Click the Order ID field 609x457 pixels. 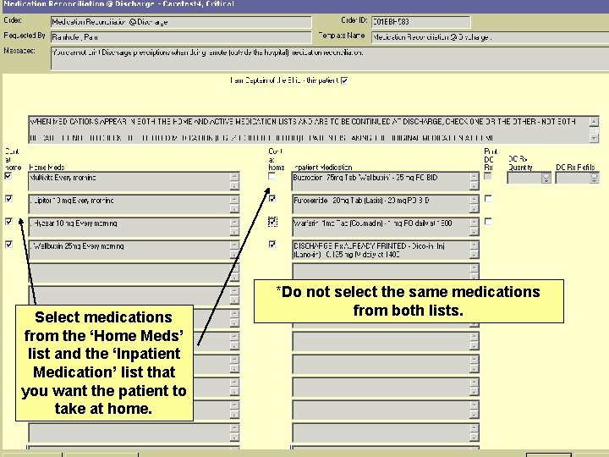[x=420, y=22]
